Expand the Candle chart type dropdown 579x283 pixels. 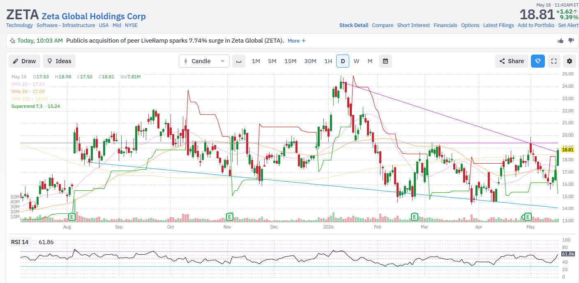204,61
